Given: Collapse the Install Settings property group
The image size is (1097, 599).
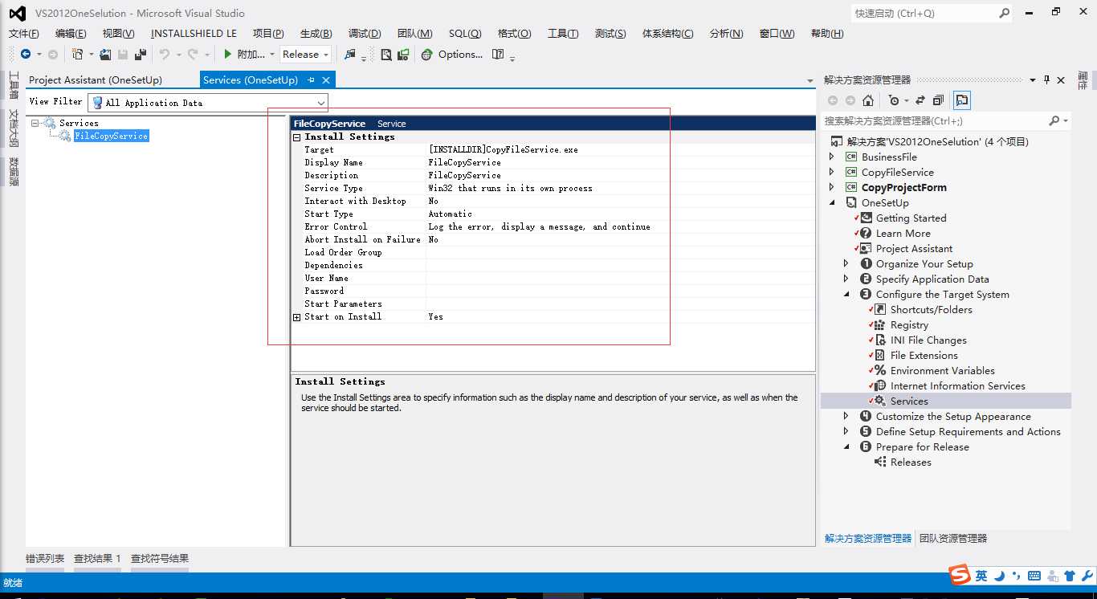Looking at the screenshot, I should [x=297, y=137].
